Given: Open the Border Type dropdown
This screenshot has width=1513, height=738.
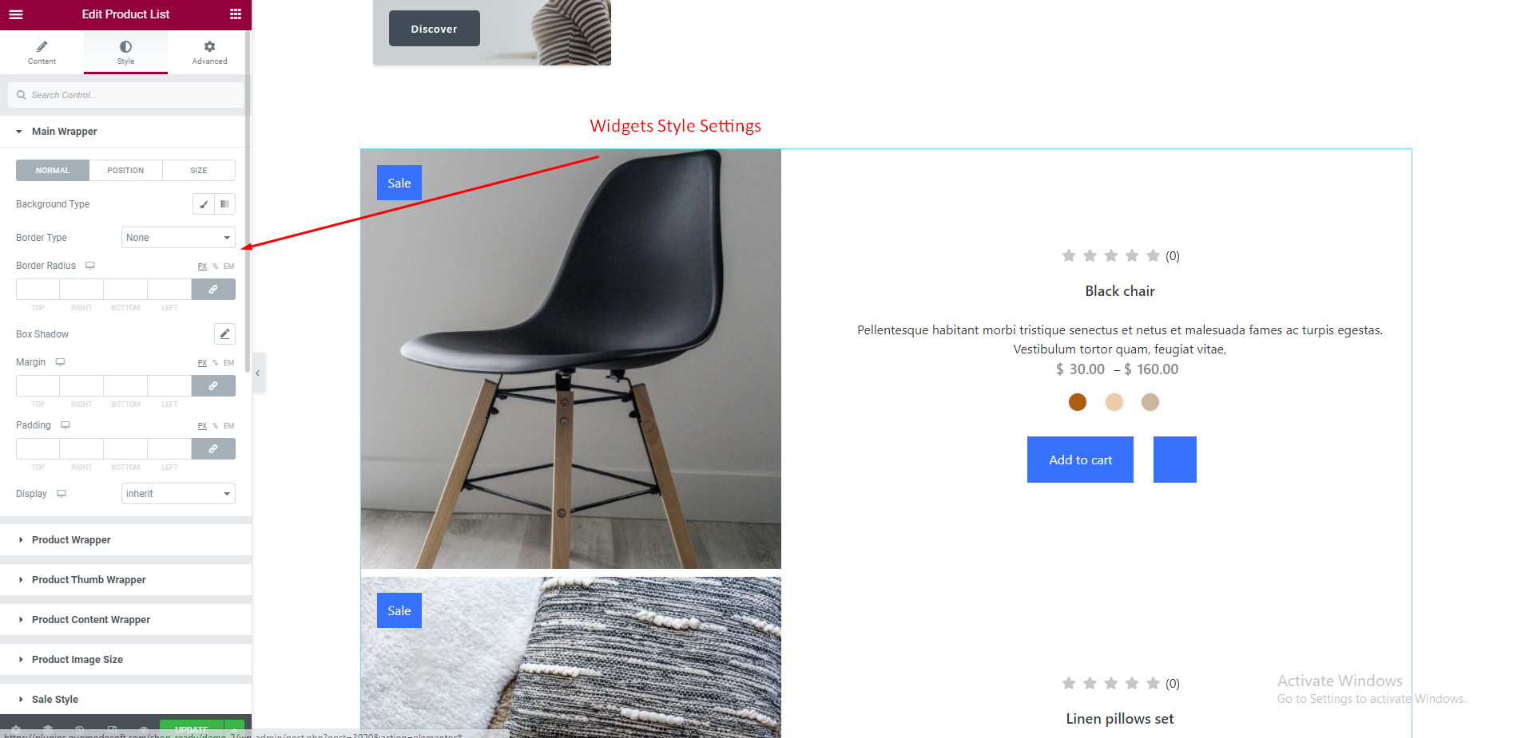Looking at the screenshot, I should [178, 238].
